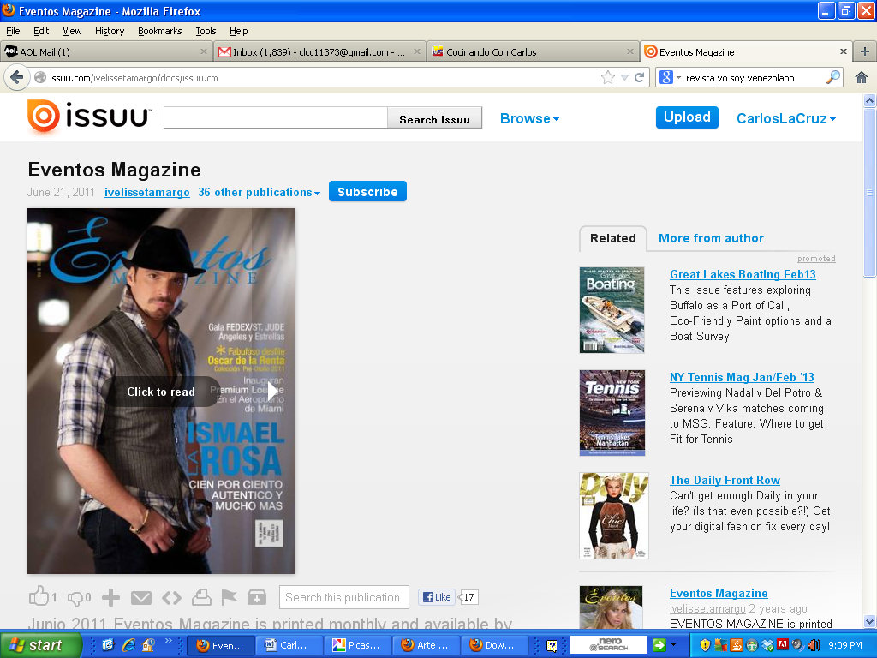
Task: Open the View menu
Action: [72, 31]
